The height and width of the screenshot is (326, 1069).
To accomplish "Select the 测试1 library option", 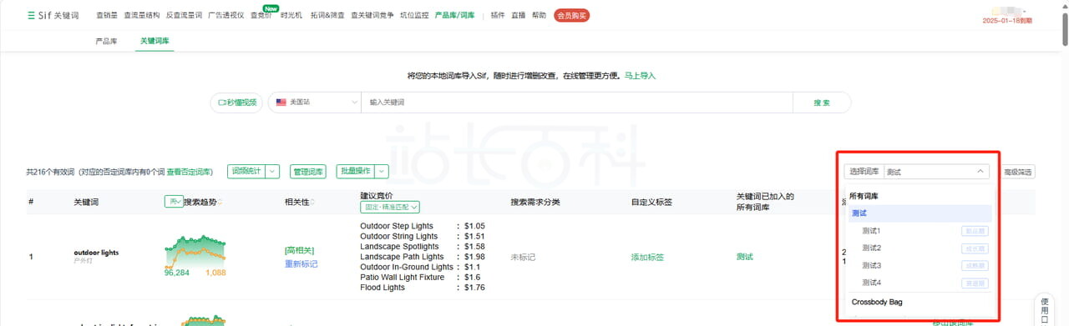I will [920, 231].
